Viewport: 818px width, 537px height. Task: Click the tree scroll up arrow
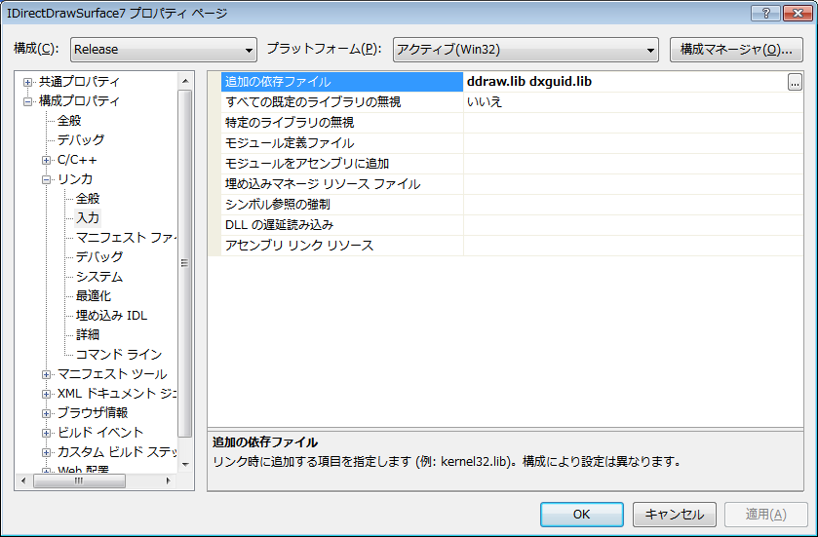tap(185, 81)
